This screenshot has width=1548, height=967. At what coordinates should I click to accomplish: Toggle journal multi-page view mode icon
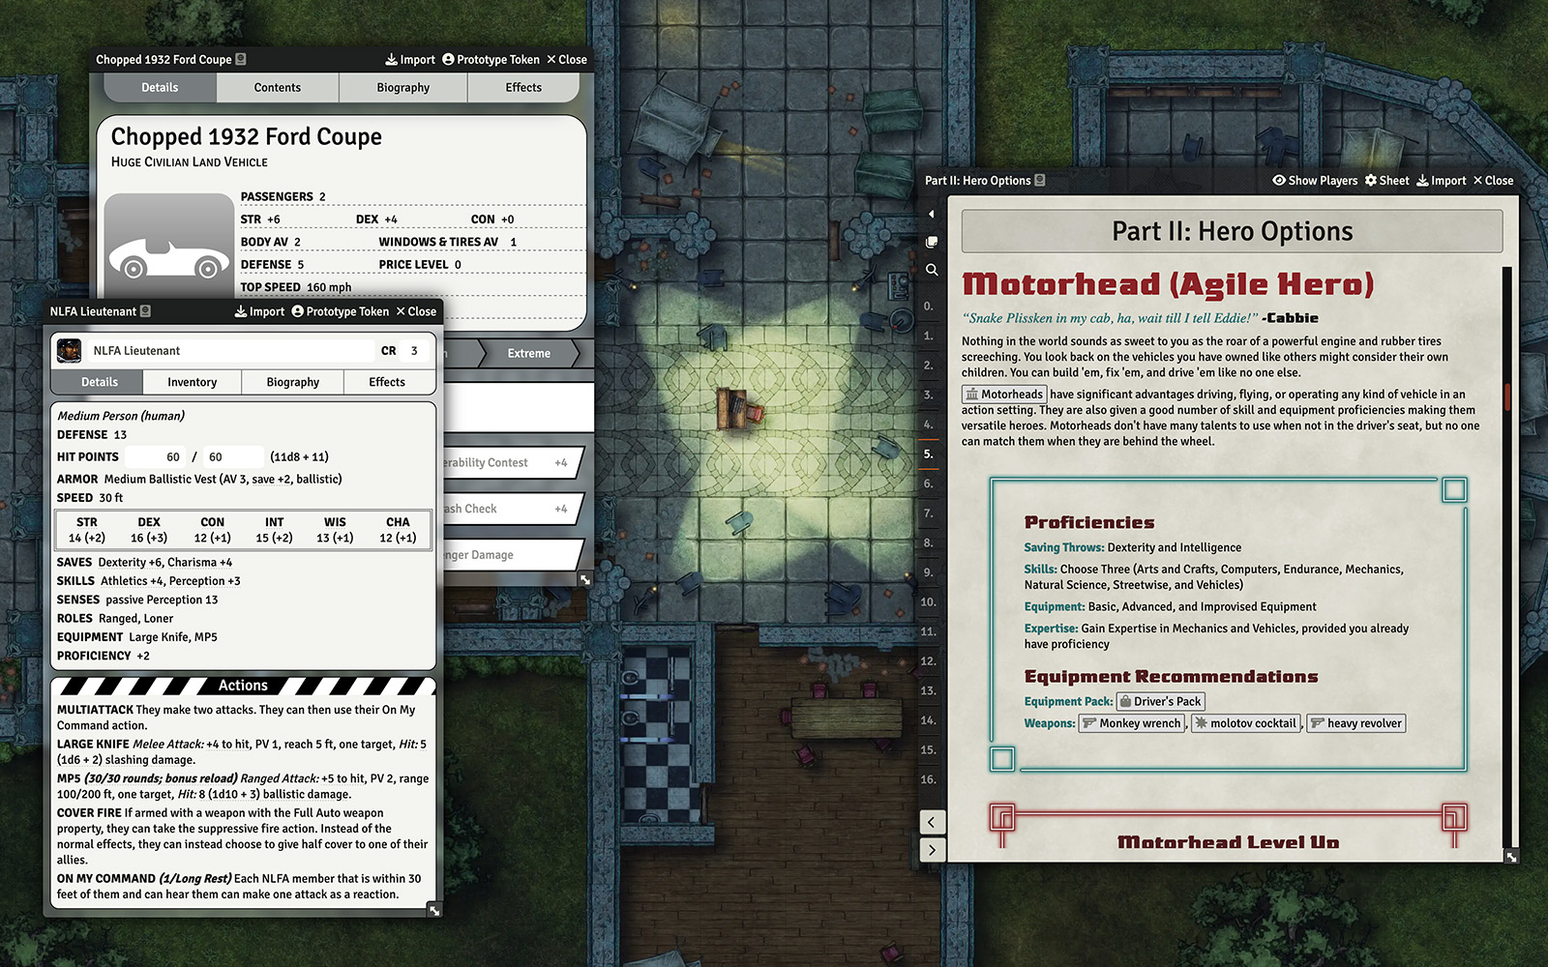931,242
